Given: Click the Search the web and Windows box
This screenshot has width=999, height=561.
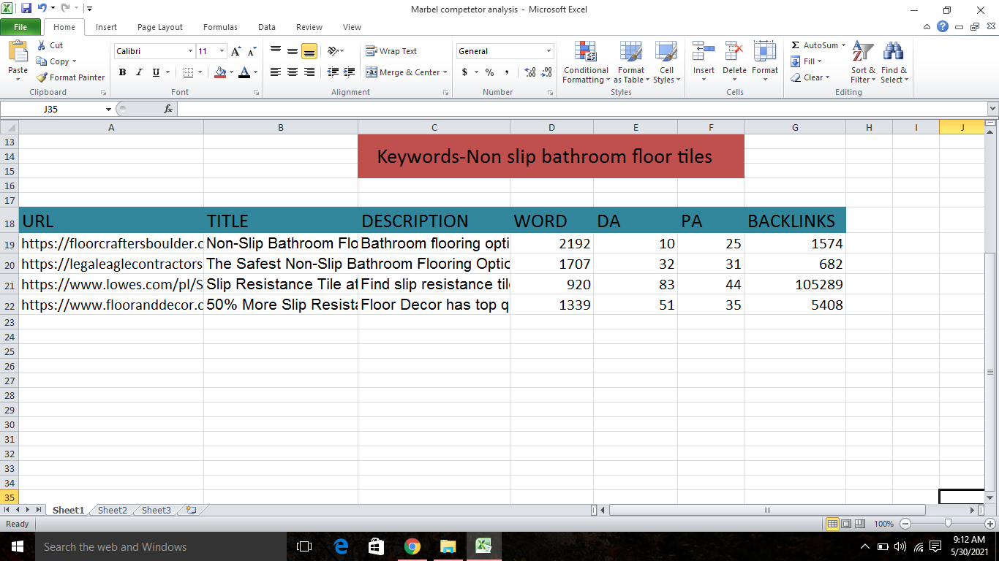Looking at the screenshot, I should coord(146,546).
